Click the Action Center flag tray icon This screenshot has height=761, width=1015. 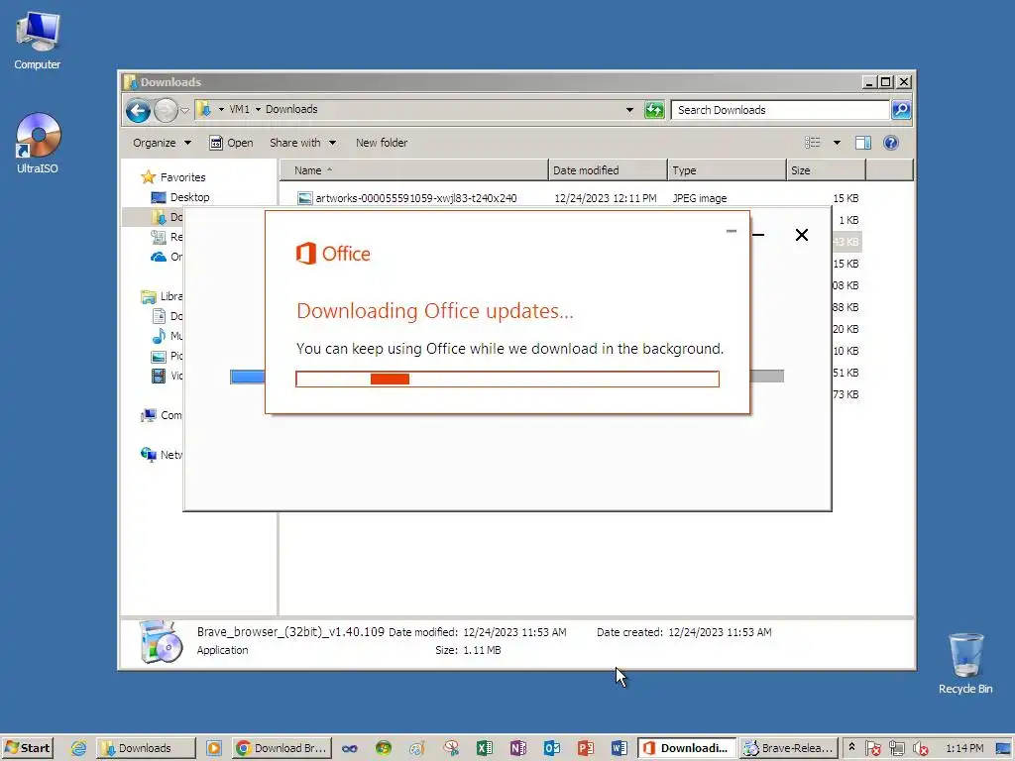(x=872, y=748)
